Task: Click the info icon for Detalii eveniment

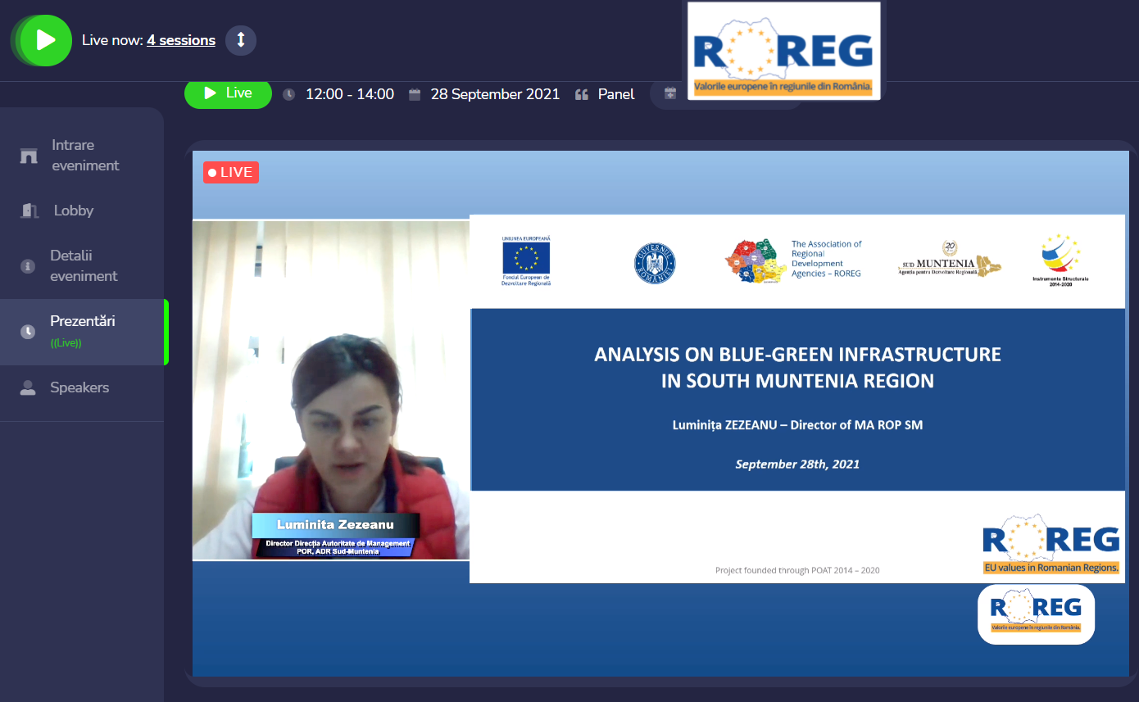Action: (x=28, y=266)
